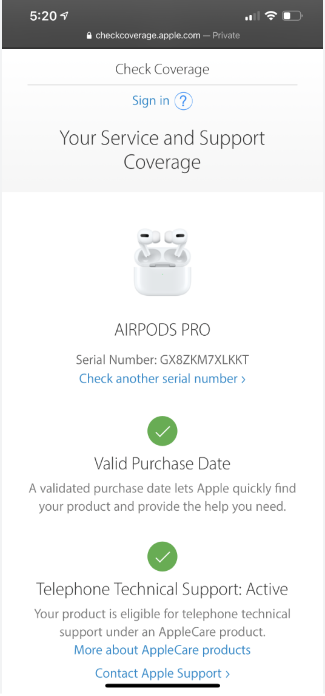Tap the home indicator bar at bottom
The image size is (325, 696).
(x=162, y=686)
